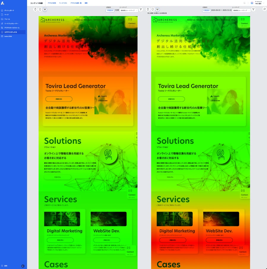Select desktop device view in right panel
The image size is (267, 269).
coord(157,9)
